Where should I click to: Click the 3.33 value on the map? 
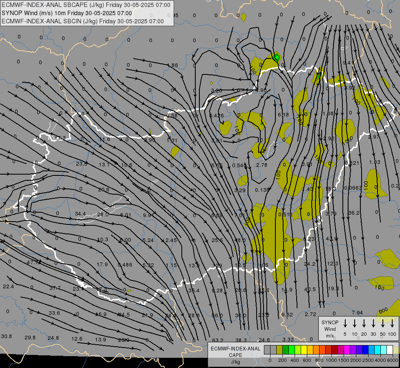(x=288, y=340)
